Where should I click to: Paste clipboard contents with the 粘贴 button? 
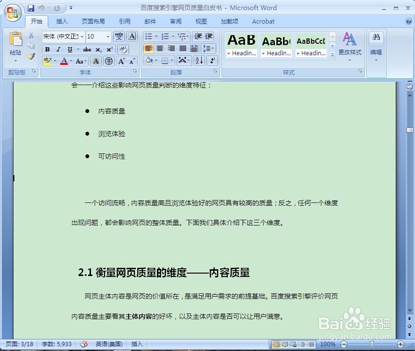click(15, 47)
